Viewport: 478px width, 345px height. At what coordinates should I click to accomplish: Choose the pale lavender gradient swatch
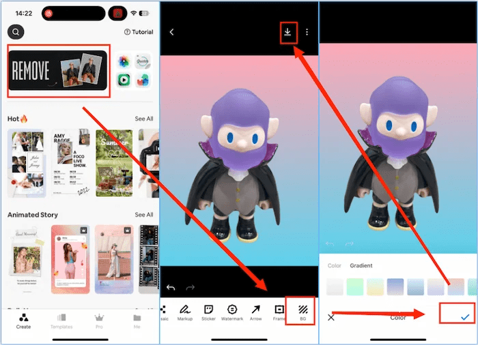(x=436, y=286)
